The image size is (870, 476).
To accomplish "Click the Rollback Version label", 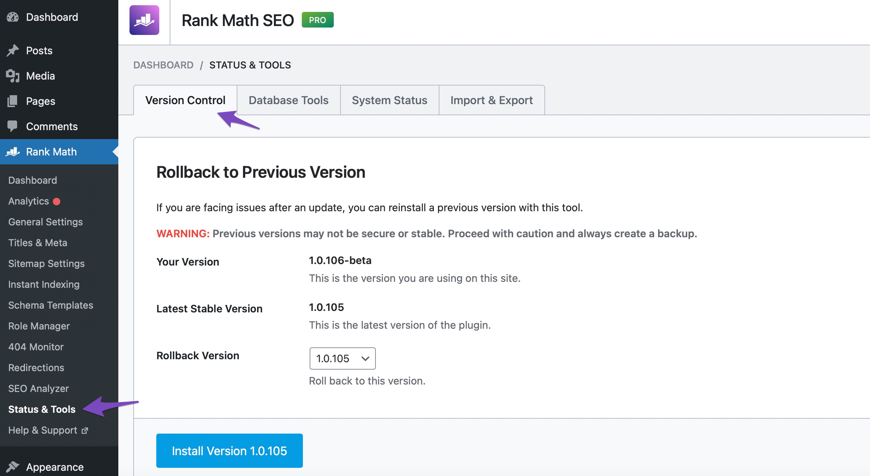I will [198, 356].
